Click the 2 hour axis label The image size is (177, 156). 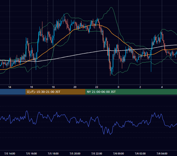[140, 87]
